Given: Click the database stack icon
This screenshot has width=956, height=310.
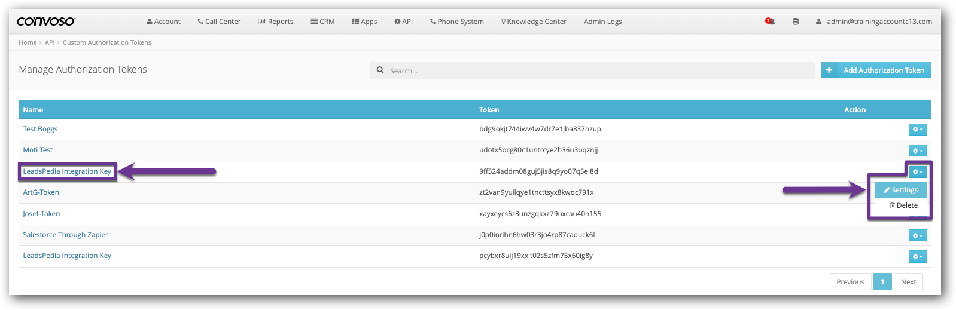Looking at the screenshot, I should [x=795, y=22].
